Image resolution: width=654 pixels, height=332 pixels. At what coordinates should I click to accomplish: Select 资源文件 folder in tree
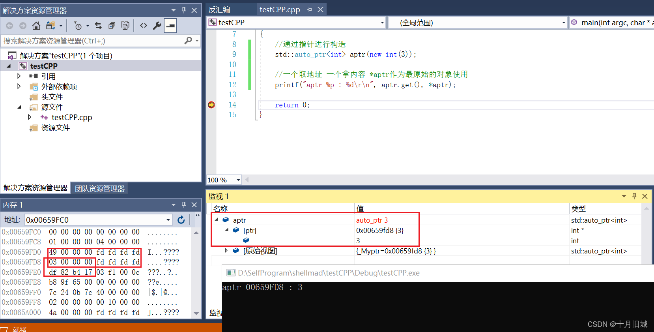click(56, 128)
